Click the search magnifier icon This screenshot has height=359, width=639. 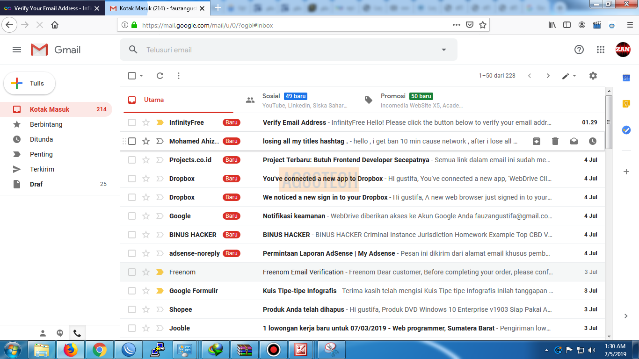(133, 50)
